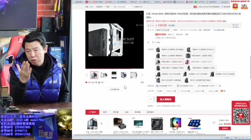Choose the ¥7.83 x 12 installment option
This screenshot has height=140, width=251.
point(199,91)
